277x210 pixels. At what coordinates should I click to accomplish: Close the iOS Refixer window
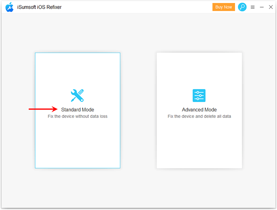pyautogui.click(x=271, y=7)
